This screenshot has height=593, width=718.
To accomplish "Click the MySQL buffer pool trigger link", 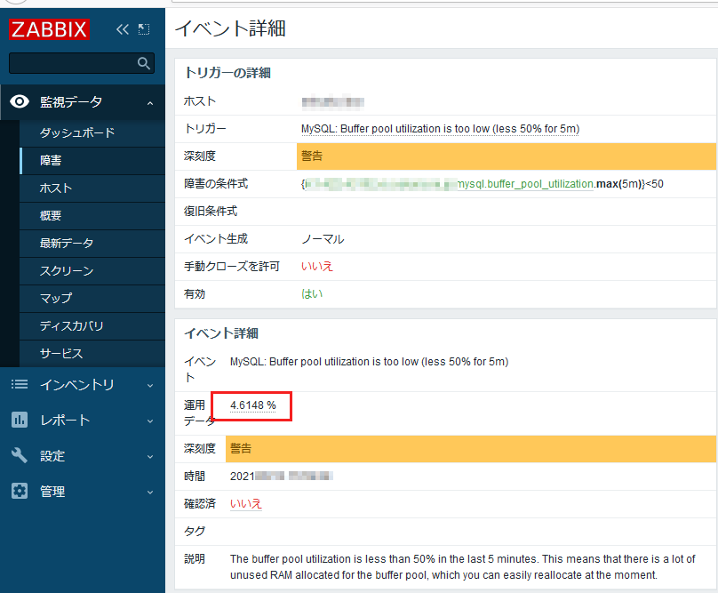I will pyautogui.click(x=440, y=129).
